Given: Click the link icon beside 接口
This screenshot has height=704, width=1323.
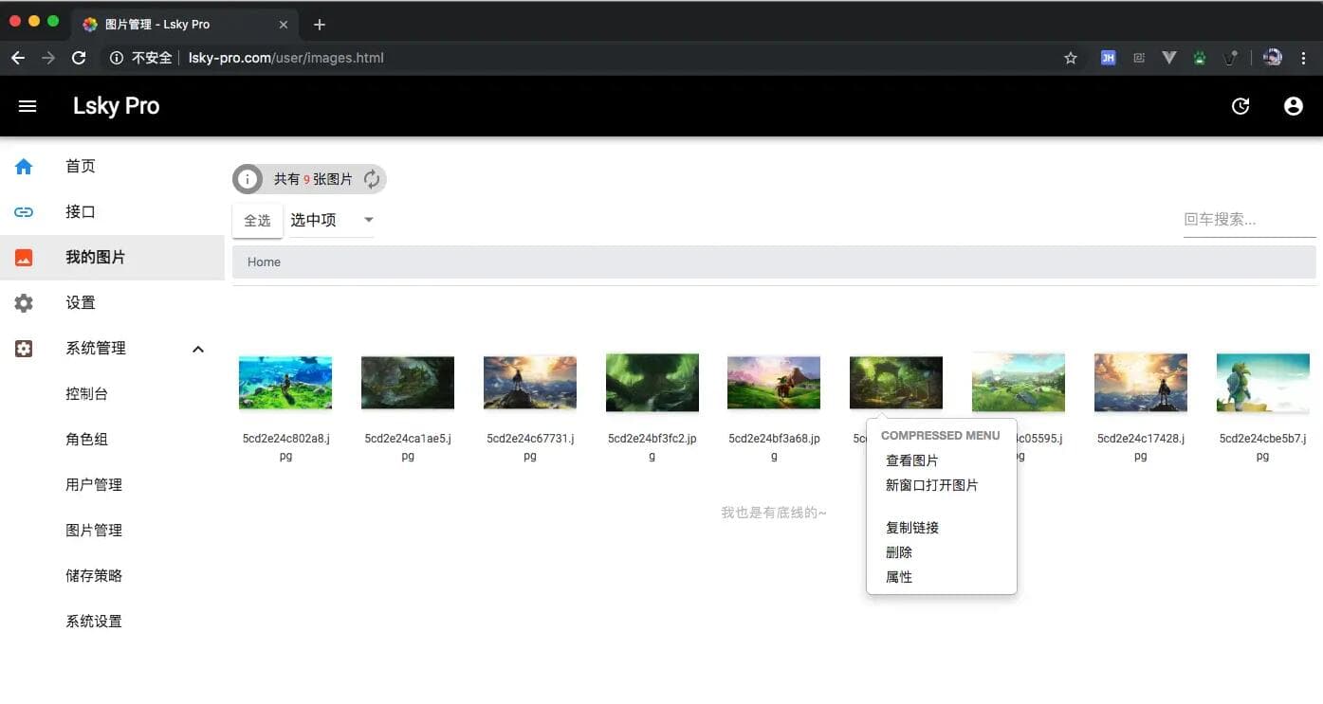Looking at the screenshot, I should (x=24, y=212).
